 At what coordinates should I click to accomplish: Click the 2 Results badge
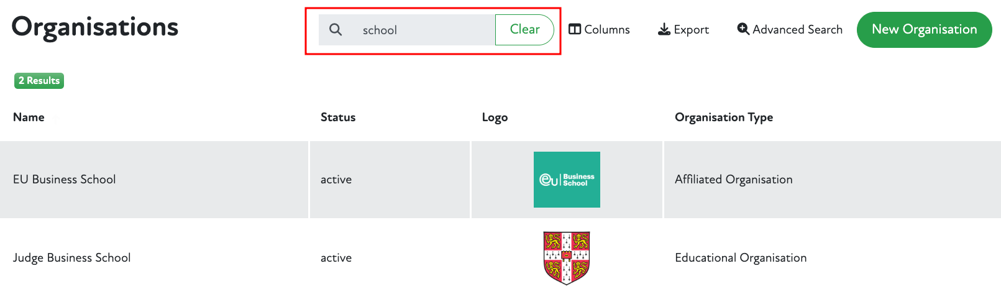pos(39,81)
